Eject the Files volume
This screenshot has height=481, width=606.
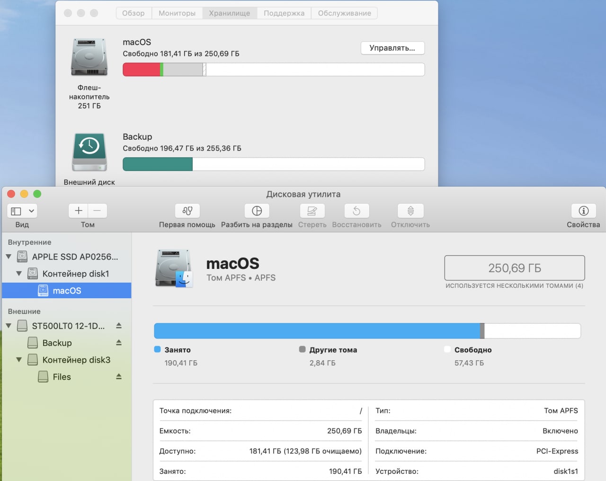(x=119, y=377)
